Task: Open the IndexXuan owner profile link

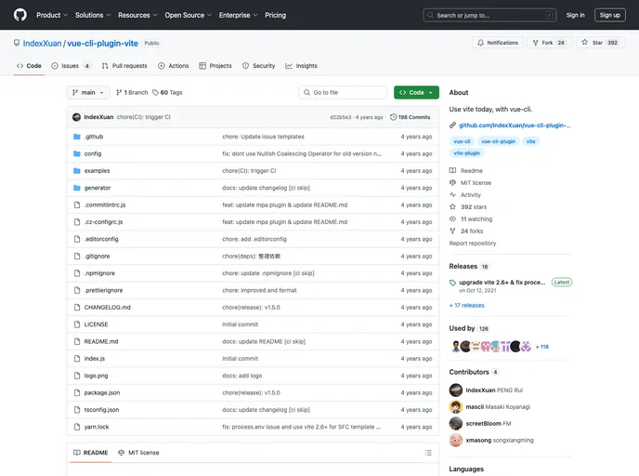Action: [x=42, y=44]
